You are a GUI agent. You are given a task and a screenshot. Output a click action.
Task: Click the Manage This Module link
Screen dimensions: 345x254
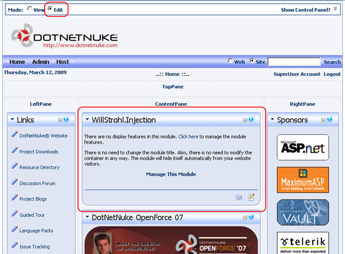(x=171, y=174)
